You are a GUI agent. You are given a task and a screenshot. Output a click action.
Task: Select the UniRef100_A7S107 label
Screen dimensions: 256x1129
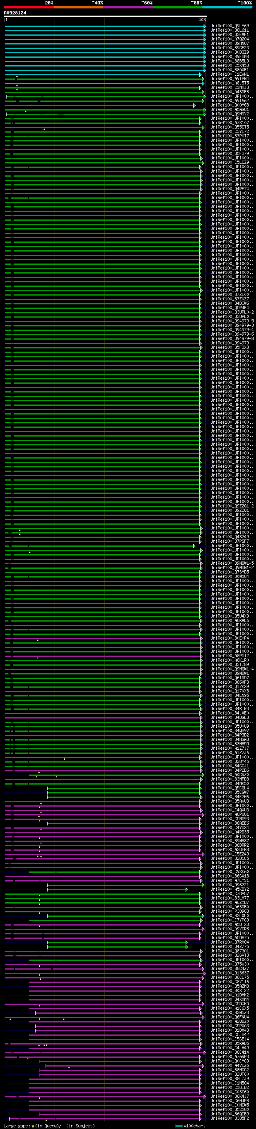[x=229, y=123]
